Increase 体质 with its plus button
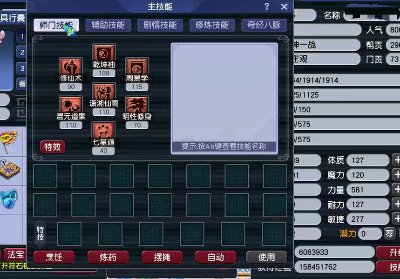This screenshot has height=279, width=400. 396,160
